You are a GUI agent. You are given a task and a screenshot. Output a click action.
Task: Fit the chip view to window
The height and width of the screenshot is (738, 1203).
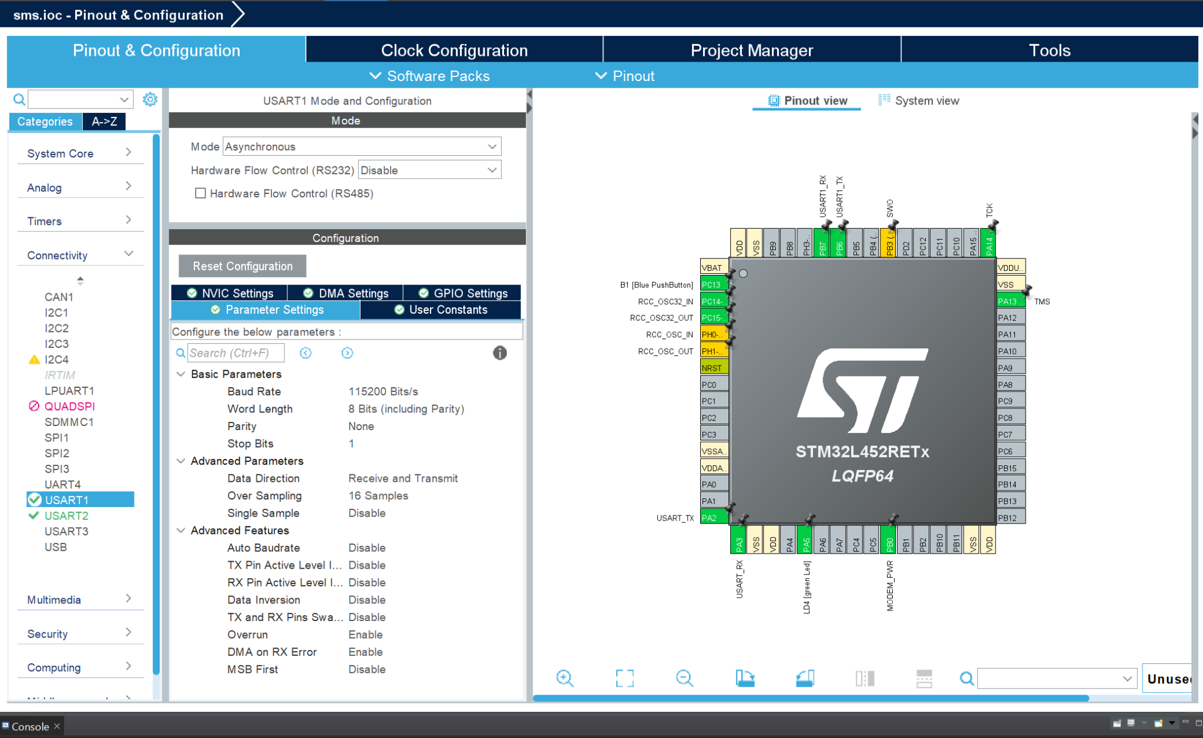625,678
